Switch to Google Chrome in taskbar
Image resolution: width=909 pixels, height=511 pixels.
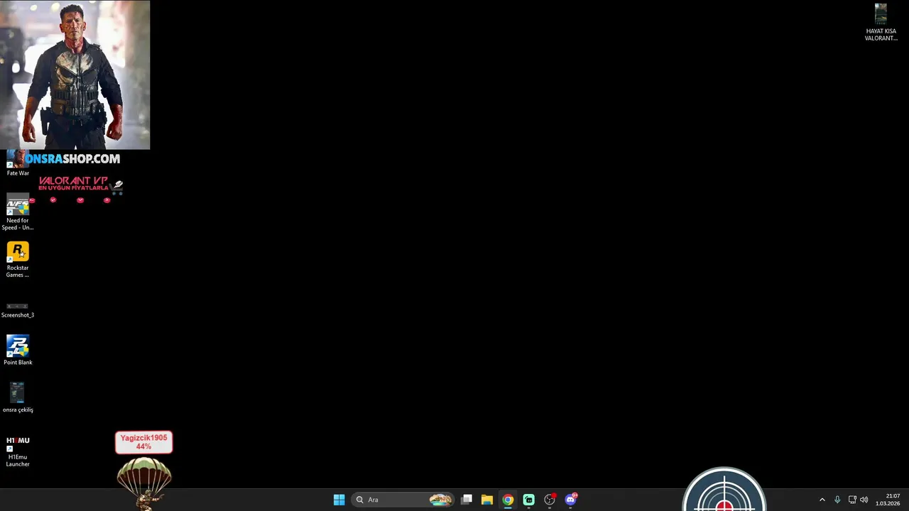508,500
